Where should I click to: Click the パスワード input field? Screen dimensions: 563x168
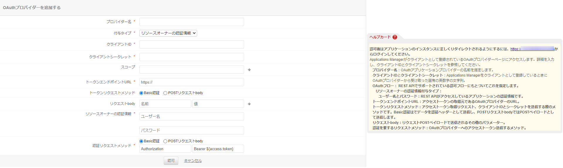click(192, 130)
